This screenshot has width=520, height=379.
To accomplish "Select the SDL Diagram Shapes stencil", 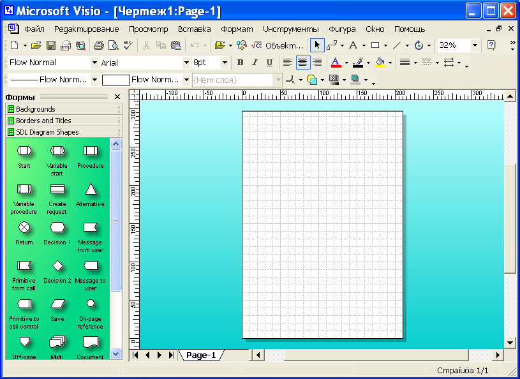I will pos(64,132).
